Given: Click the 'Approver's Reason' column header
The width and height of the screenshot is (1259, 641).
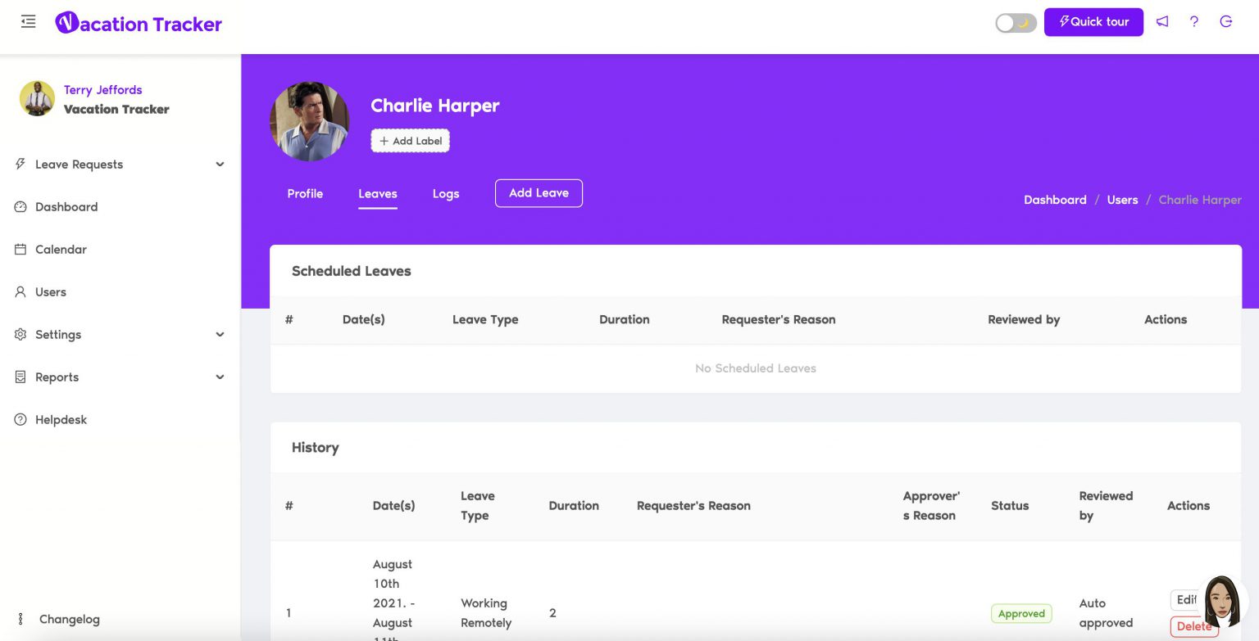Looking at the screenshot, I should [931, 506].
